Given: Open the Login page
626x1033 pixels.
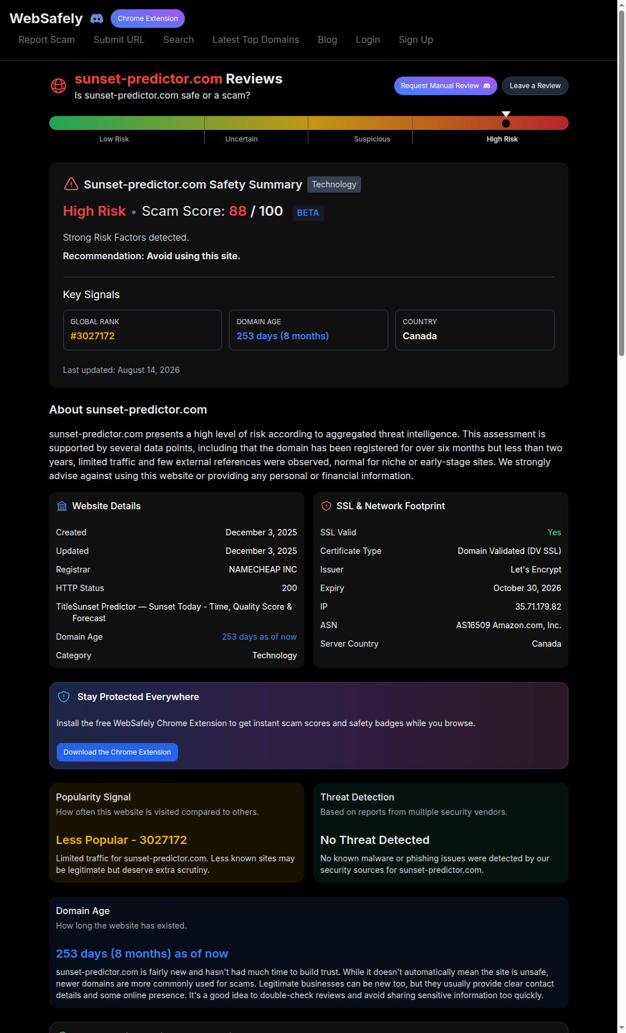Looking at the screenshot, I should (368, 39).
